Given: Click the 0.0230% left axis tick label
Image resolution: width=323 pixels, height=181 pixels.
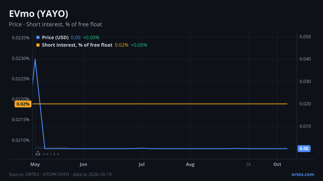Looking at the screenshot, I should point(21,58).
